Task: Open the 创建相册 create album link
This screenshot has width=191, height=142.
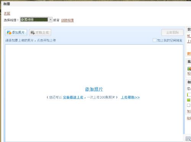Action: tap(67, 20)
